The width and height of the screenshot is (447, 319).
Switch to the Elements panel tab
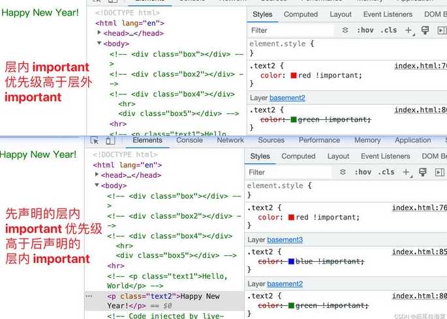147,140
